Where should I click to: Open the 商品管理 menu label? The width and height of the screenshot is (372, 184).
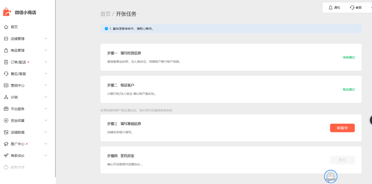point(18,51)
